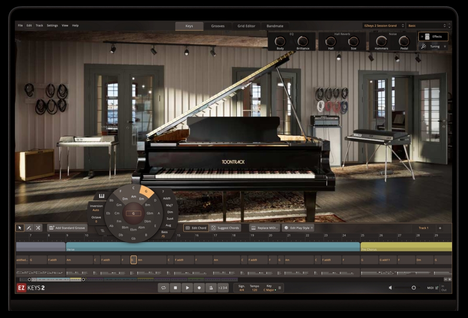Pick the Sus4 chord color
Screen dimensions: 468x318
(x=170, y=218)
